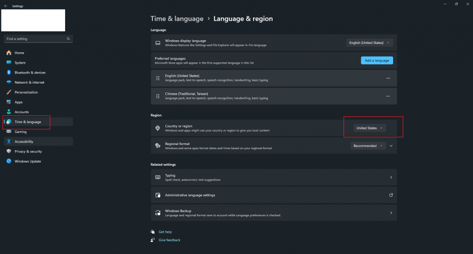Image resolution: width=473 pixels, height=254 pixels.
Task: Open the Typing settings row
Action: point(273,177)
